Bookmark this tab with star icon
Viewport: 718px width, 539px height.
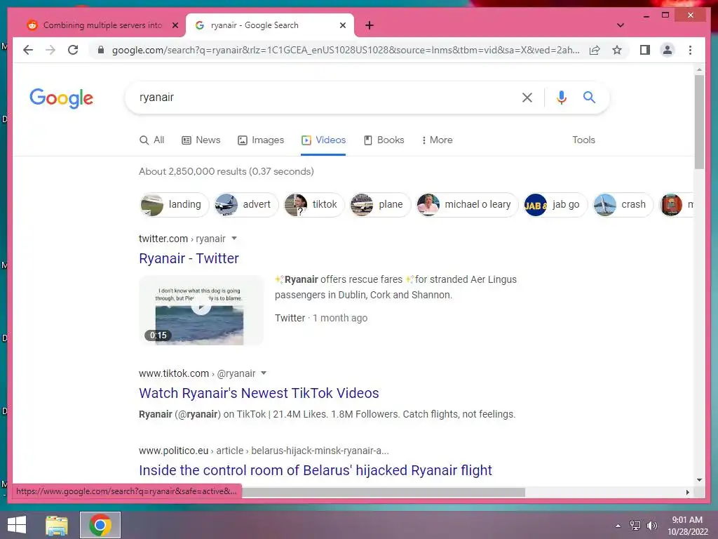(617, 50)
